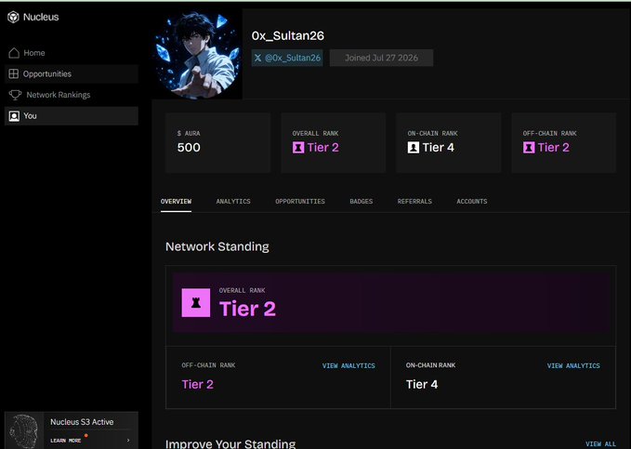The image size is (631, 449).
Task: Click the Nucleus S3 Active label
Action: (x=82, y=422)
